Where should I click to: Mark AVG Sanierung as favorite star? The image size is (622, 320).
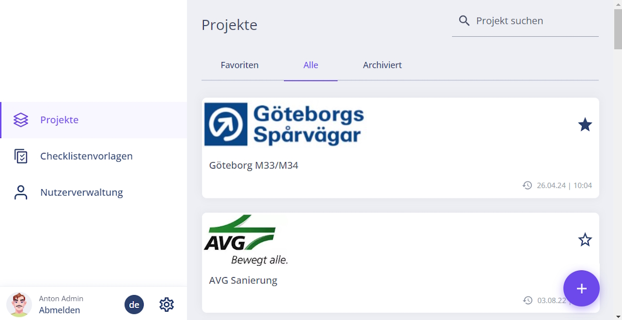tap(585, 240)
